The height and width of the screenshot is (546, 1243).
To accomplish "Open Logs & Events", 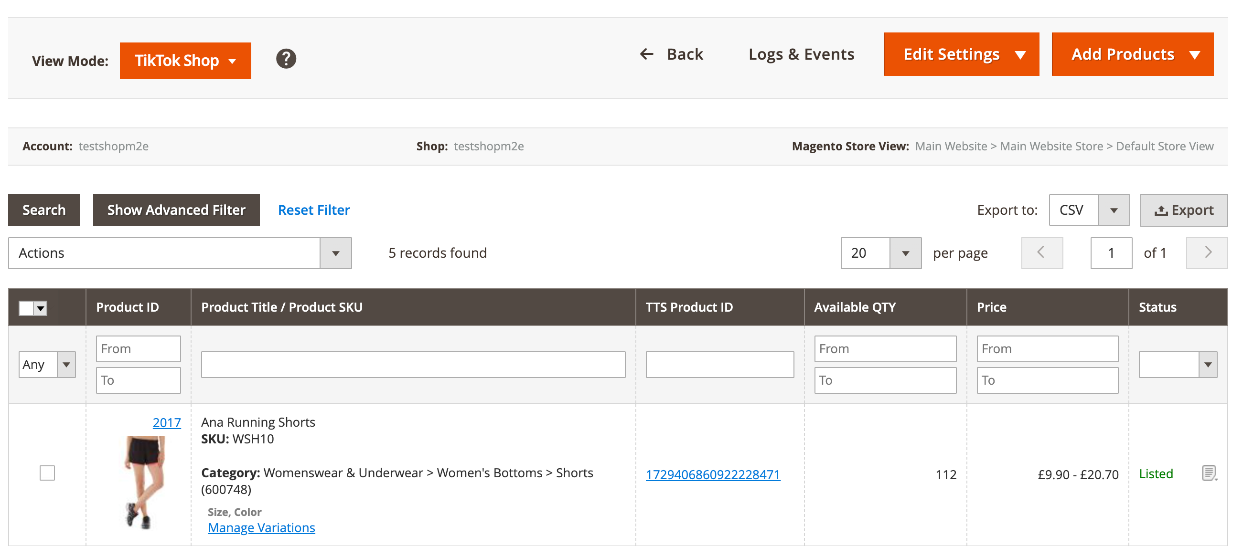I will pos(801,54).
